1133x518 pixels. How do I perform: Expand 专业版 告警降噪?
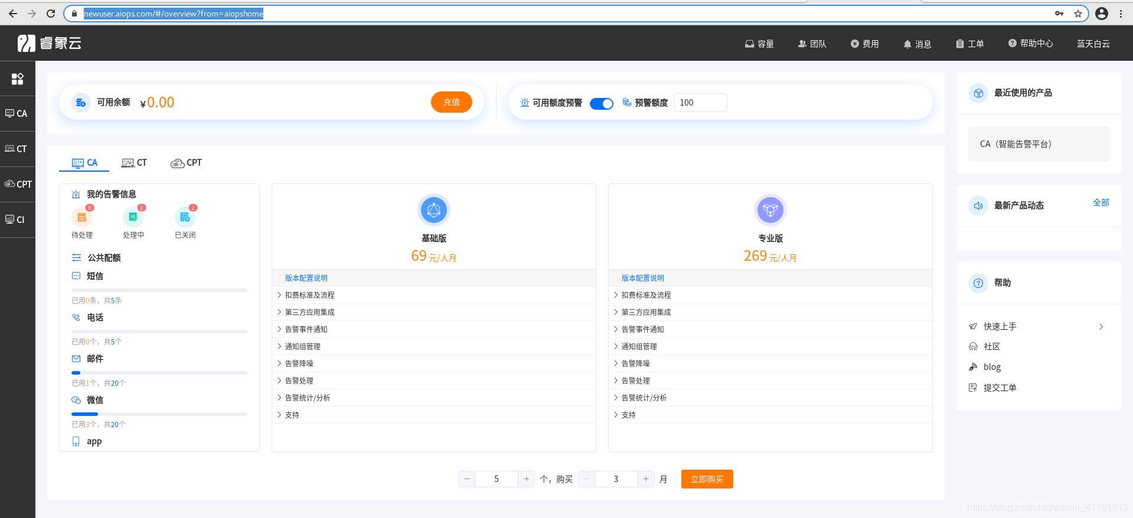pyautogui.click(x=770, y=363)
